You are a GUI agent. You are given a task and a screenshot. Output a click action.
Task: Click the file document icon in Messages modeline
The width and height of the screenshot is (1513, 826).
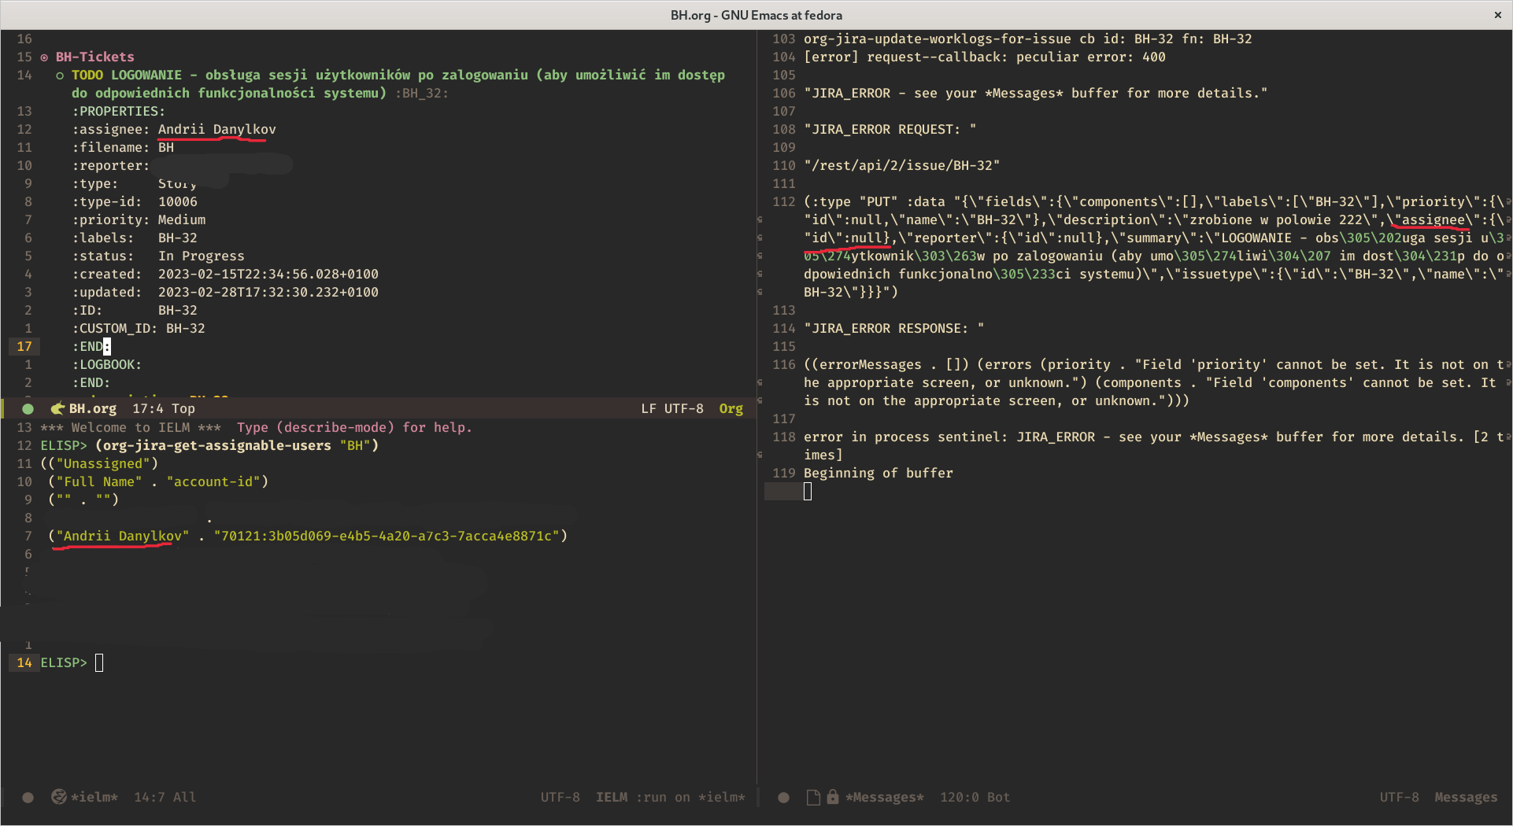[813, 798]
